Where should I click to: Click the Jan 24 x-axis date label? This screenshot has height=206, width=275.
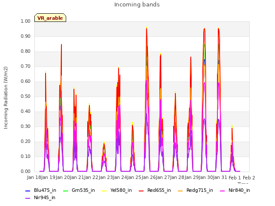[120, 178]
